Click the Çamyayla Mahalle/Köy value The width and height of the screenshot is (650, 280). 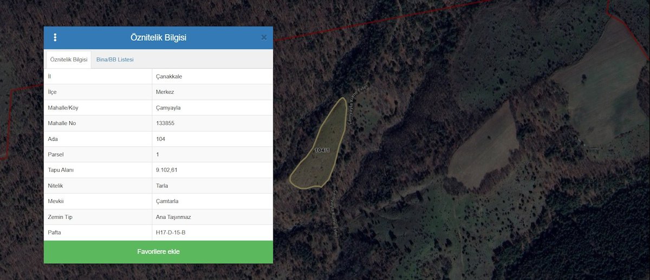click(168, 108)
